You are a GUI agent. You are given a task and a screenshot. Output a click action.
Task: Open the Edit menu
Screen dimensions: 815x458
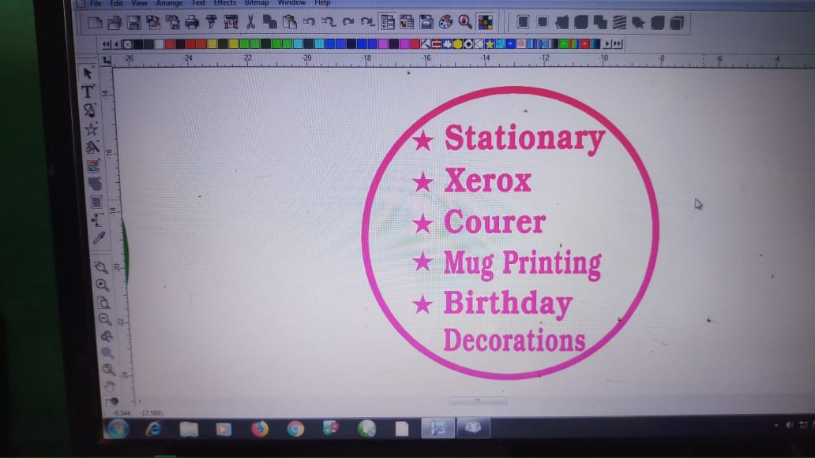coord(116,3)
